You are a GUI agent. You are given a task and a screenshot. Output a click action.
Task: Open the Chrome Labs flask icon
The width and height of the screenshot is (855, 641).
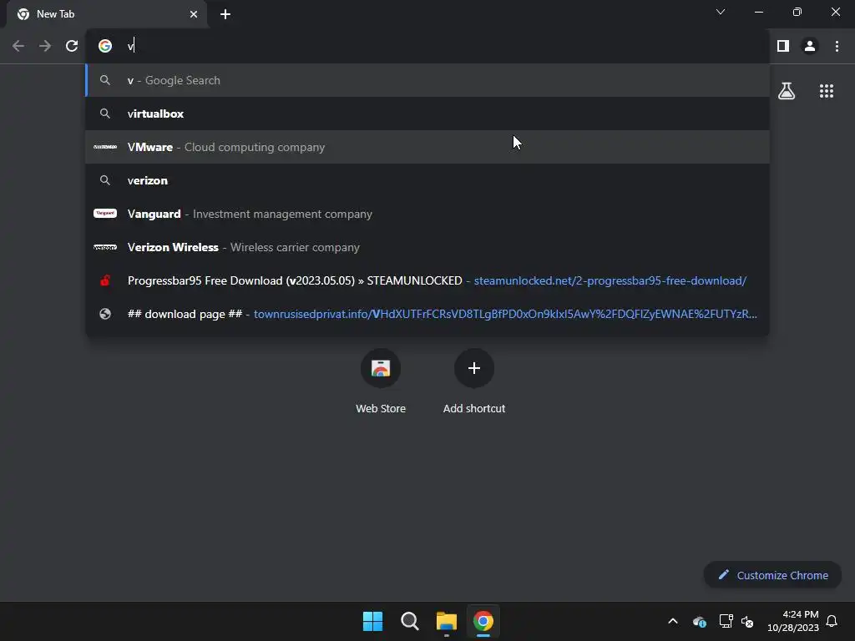pos(787,91)
